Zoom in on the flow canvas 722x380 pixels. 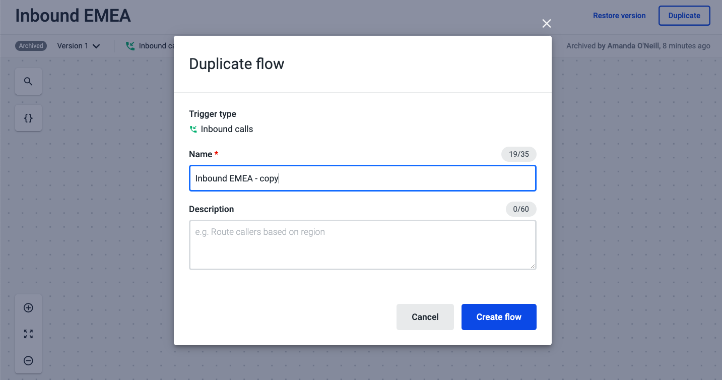[x=28, y=307]
